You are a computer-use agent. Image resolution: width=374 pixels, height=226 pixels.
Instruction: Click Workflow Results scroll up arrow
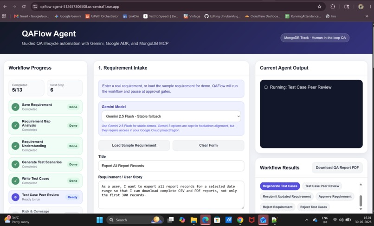tap(361, 185)
